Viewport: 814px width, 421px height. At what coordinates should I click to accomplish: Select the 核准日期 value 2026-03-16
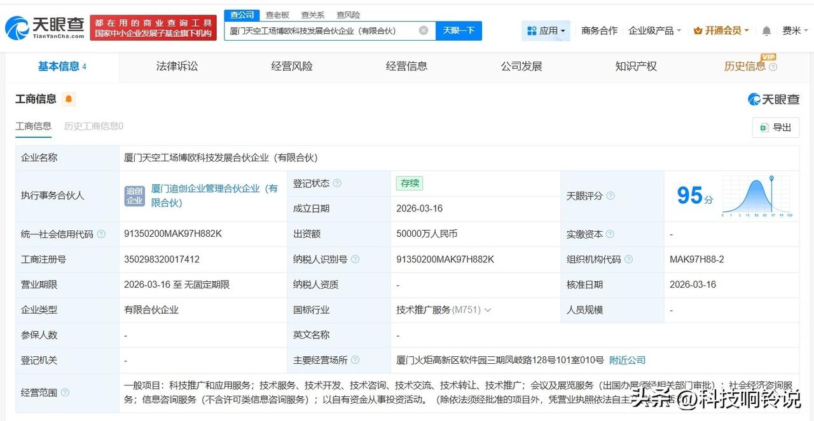click(693, 284)
